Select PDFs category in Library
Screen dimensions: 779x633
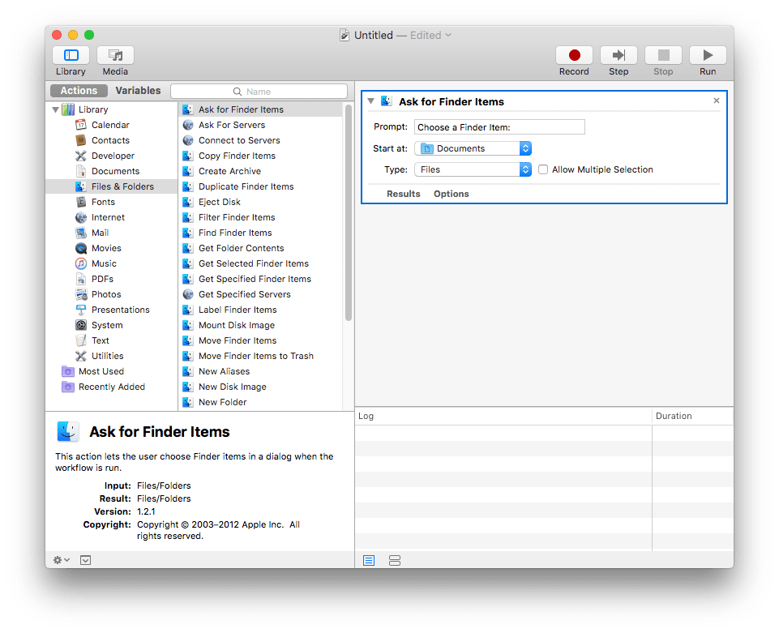[102, 279]
